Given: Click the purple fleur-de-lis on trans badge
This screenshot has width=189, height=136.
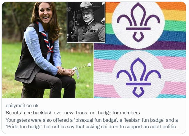Looking at the screenshot, I should [x=139, y=77].
